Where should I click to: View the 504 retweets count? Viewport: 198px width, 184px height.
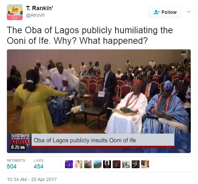[11, 167]
